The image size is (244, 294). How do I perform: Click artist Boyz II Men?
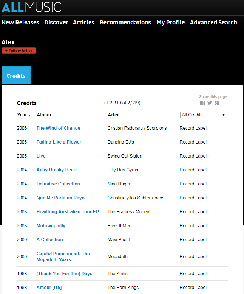(119, 225)
